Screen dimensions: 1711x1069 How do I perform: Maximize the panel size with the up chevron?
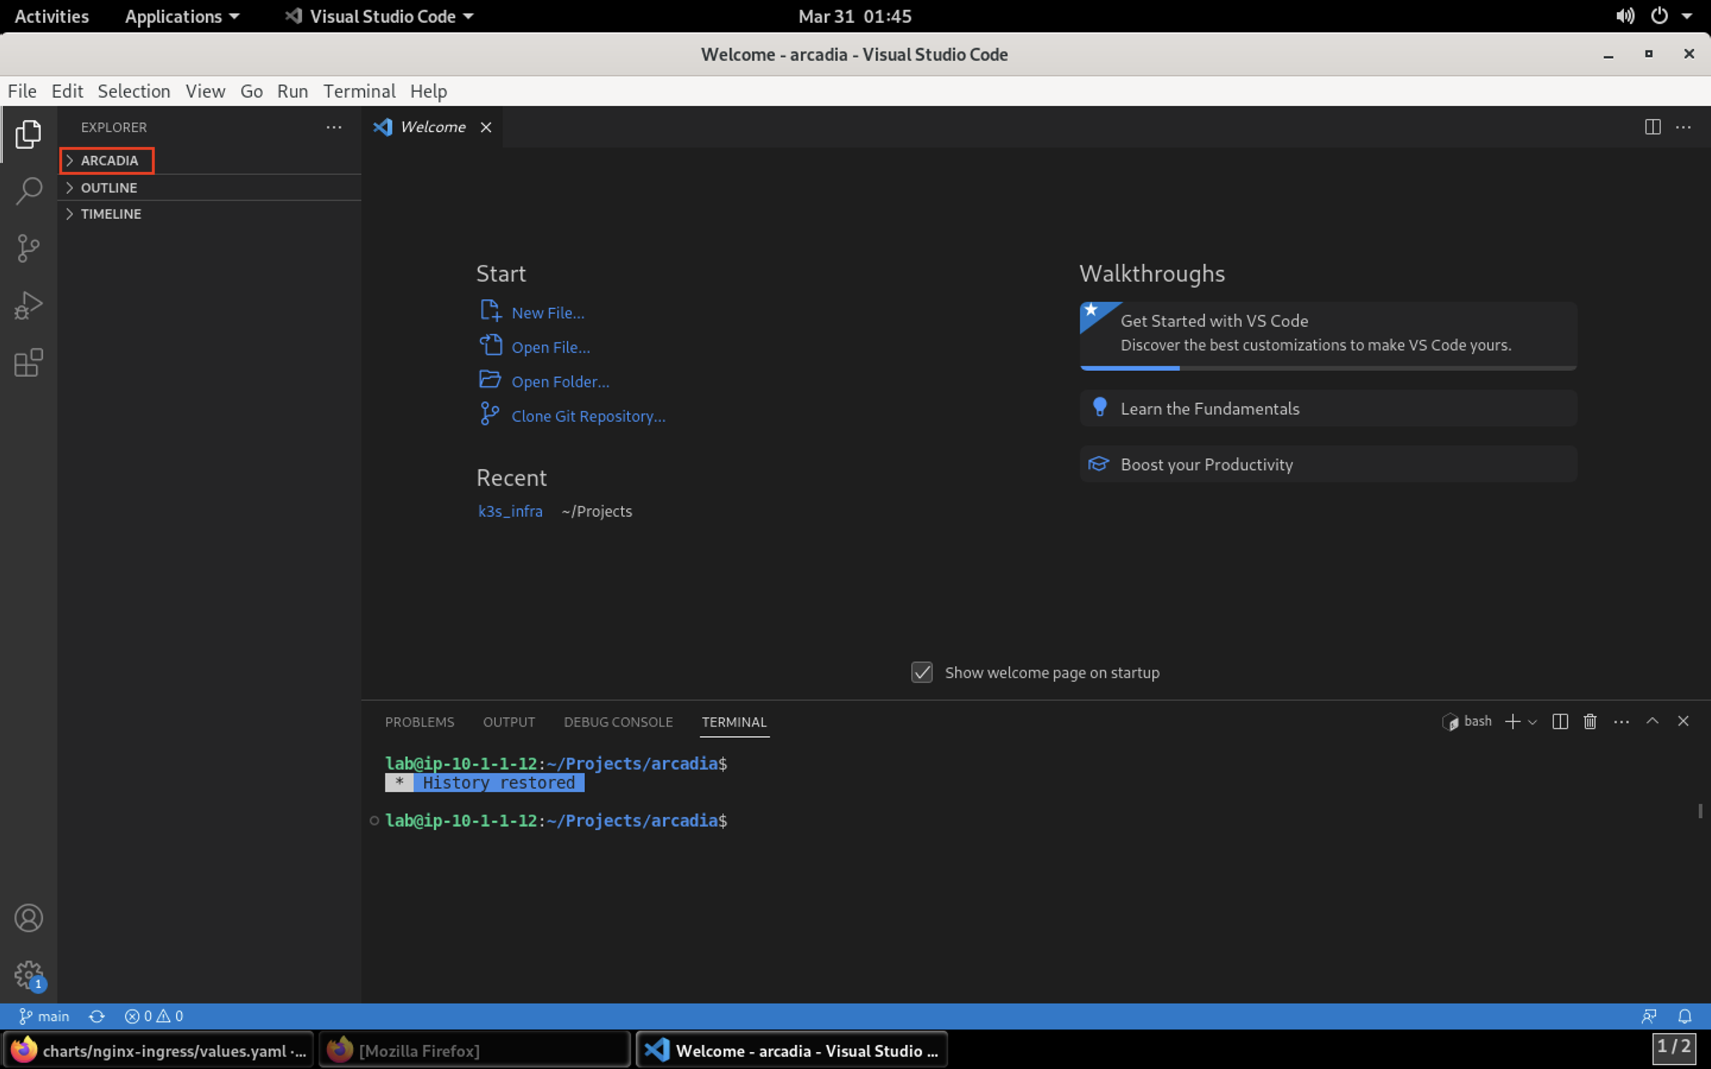click(x=1652, y=721)
